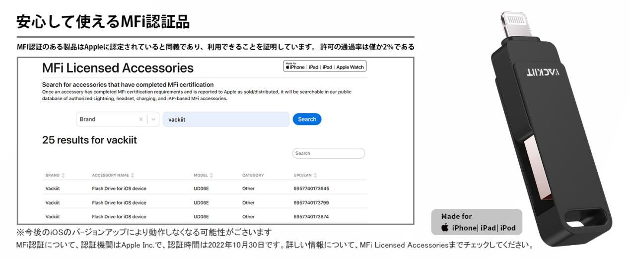Viewport: 630px width, 258px height.
Task: Click the Made for iPhone iPad iPod Apple Watch badge
Action: click(325, 66)
